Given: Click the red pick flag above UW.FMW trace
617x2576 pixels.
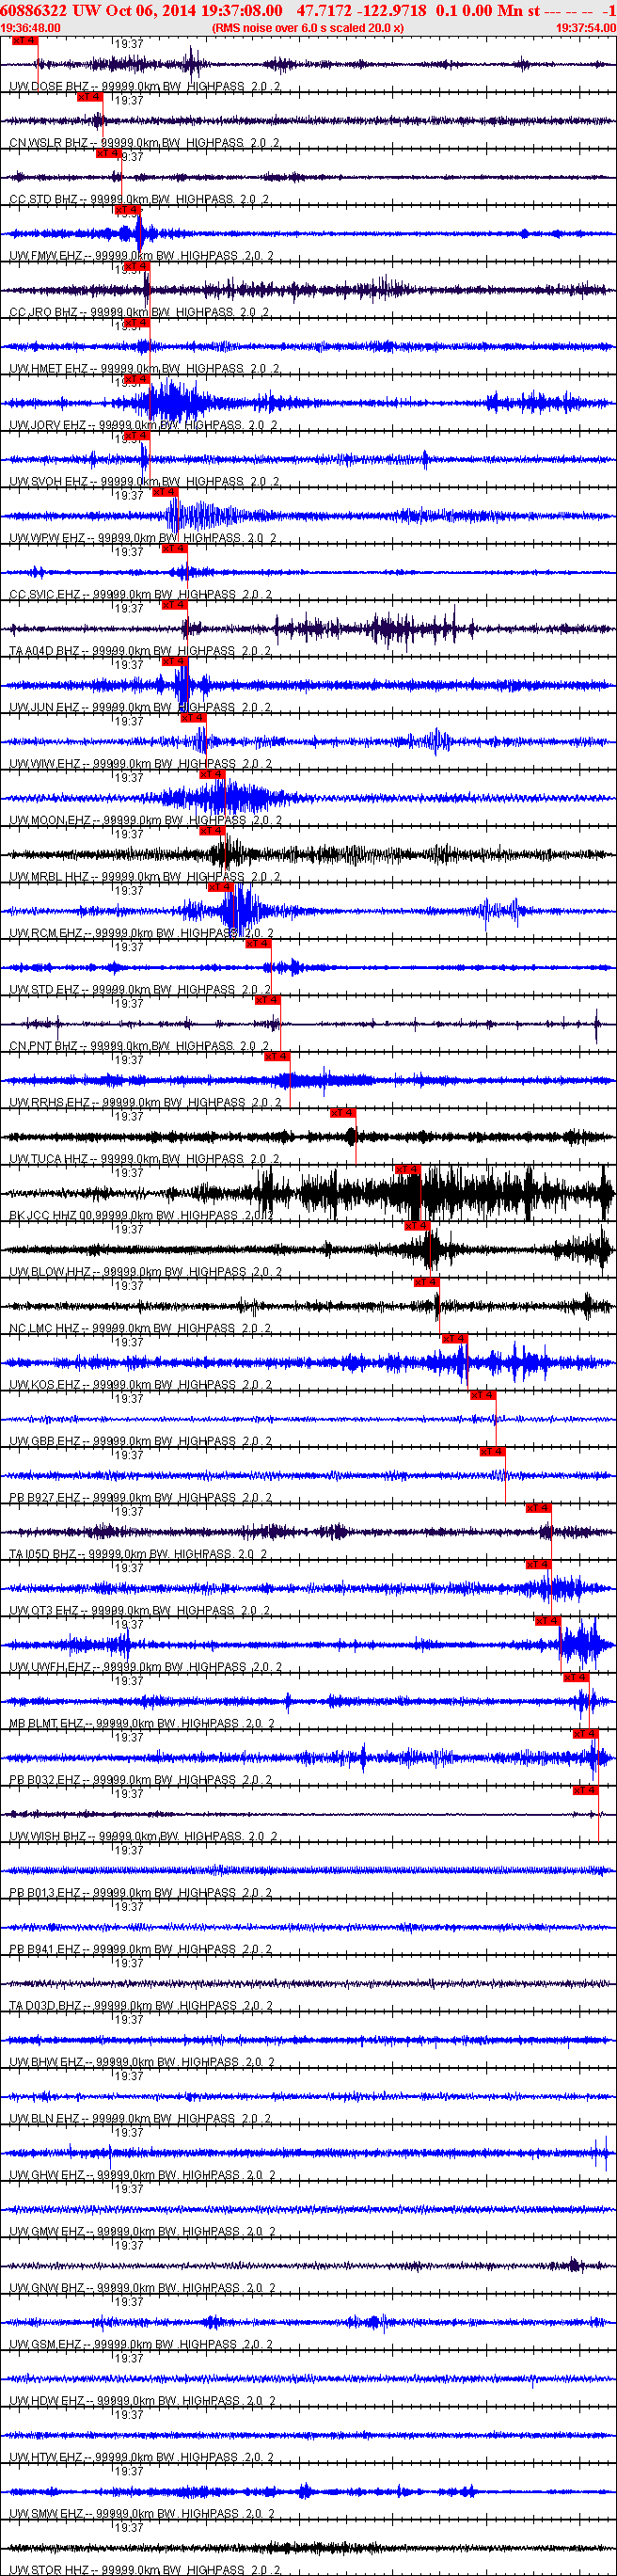Looking at the screenshot, I should [x=127, y=210].
